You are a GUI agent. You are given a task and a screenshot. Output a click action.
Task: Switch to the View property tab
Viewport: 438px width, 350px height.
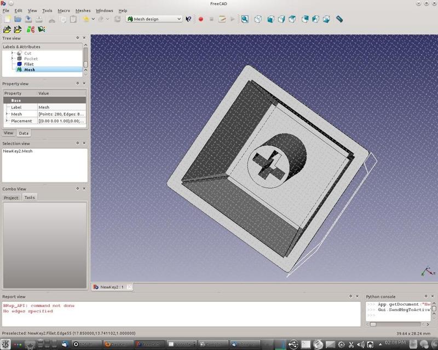9,133
